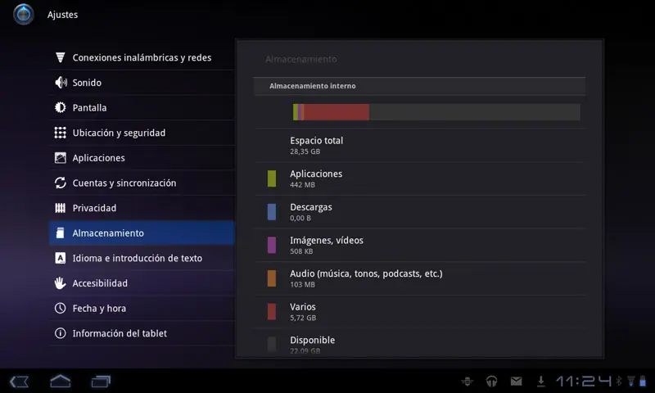Select the Idioma letter A icon
This screenshot has width=655, height=393.
coord(60,258)
